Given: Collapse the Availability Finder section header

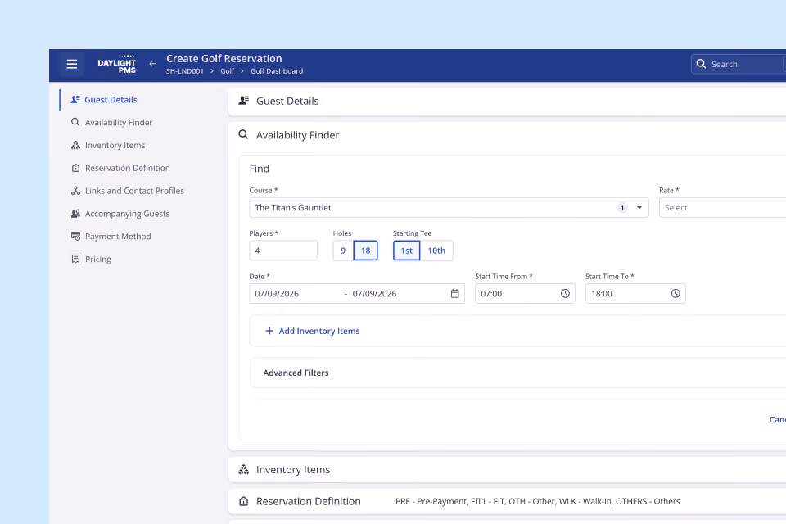Looking at the screenshot, I should [508, 135].
